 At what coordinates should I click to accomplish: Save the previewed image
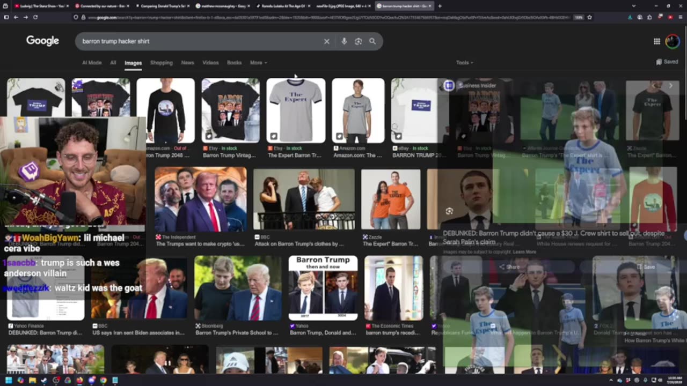646,266
